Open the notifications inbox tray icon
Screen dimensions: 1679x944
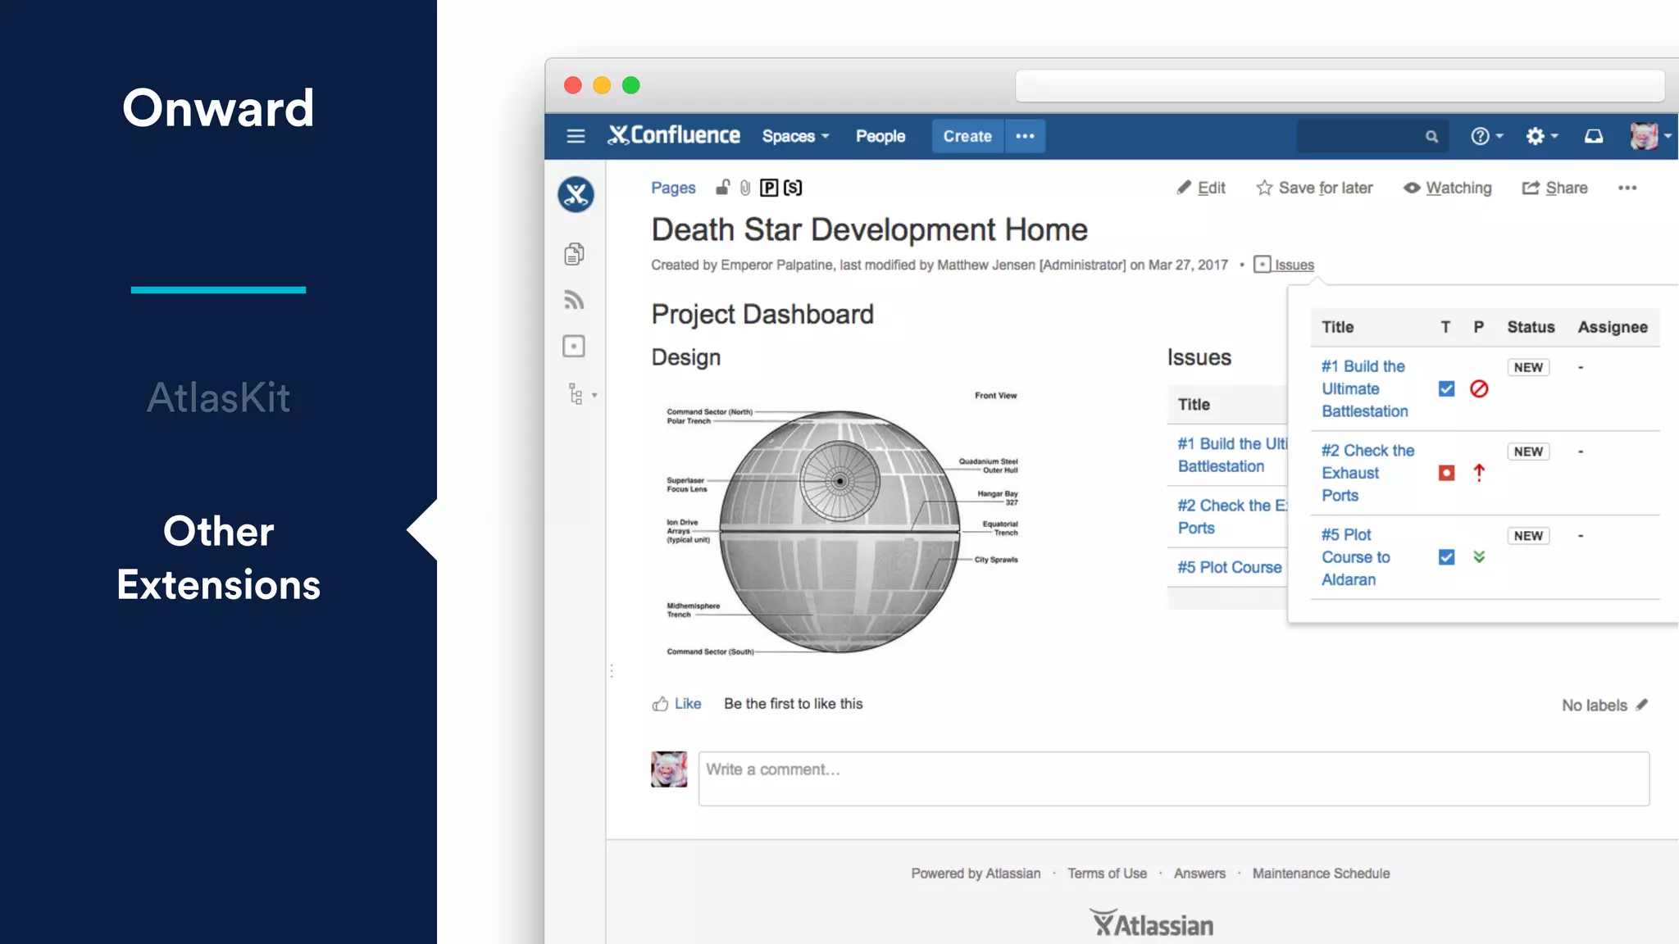(1594, 136)
